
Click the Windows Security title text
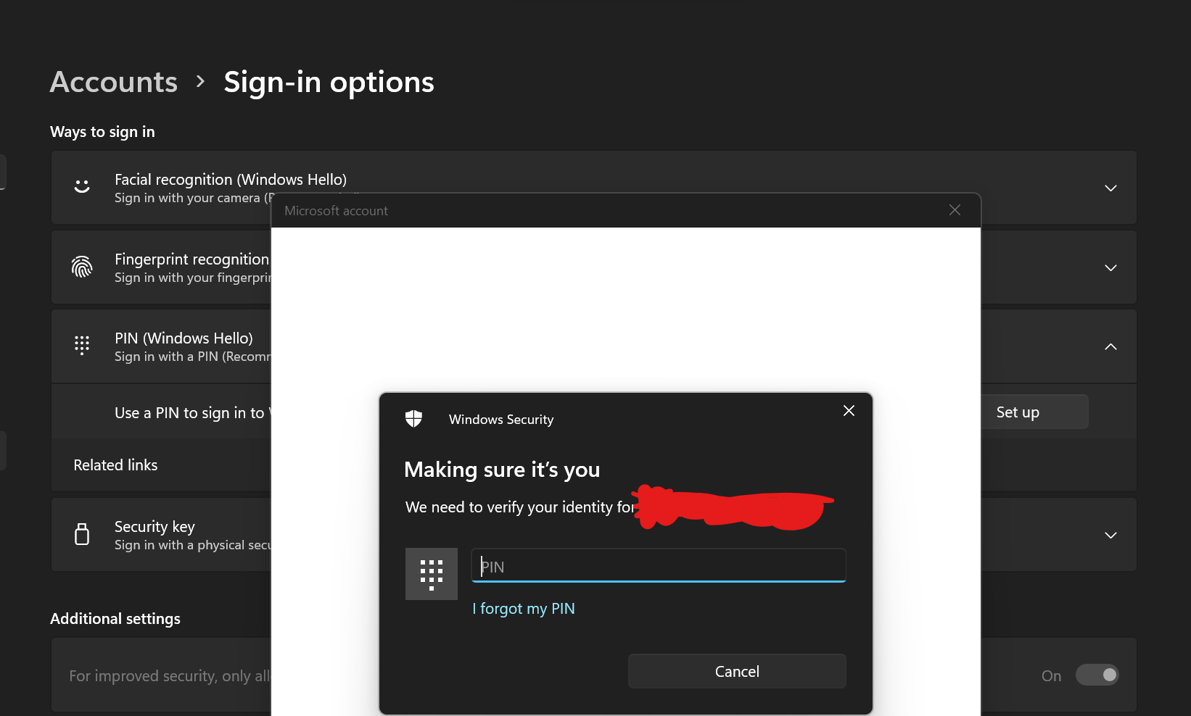tap(501, 420)
